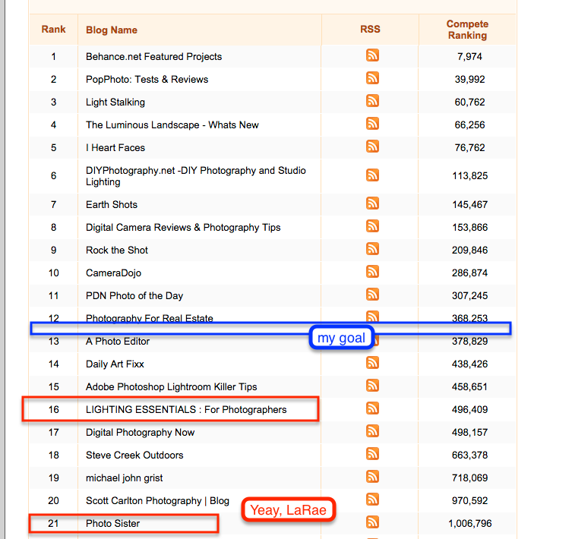The width and height of the screenshot is (572, 539).
Task: Sort by Compete Ranking header
Action: (x=467, y=30)
